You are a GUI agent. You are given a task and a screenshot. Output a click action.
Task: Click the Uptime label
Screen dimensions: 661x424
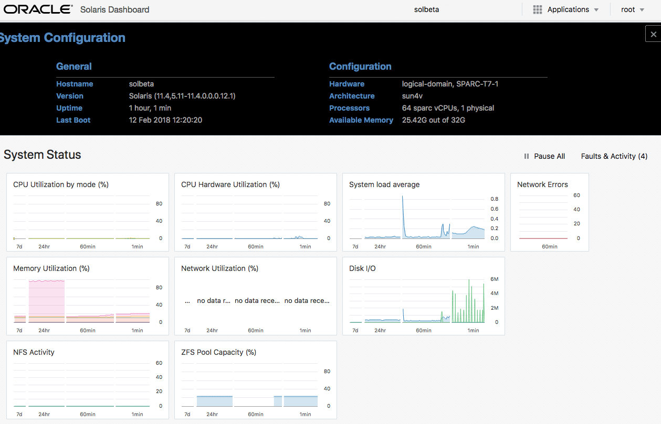click(69, 108)
